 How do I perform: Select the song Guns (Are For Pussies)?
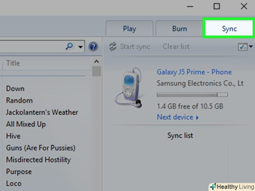[x=41, y=148]
